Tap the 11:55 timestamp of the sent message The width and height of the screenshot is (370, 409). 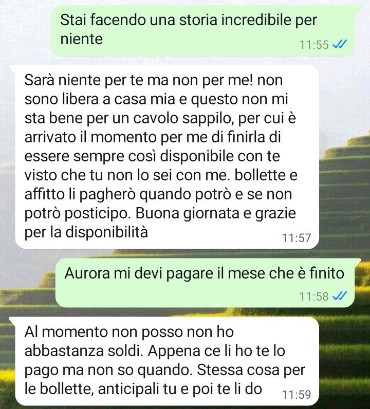coord(314,45)
